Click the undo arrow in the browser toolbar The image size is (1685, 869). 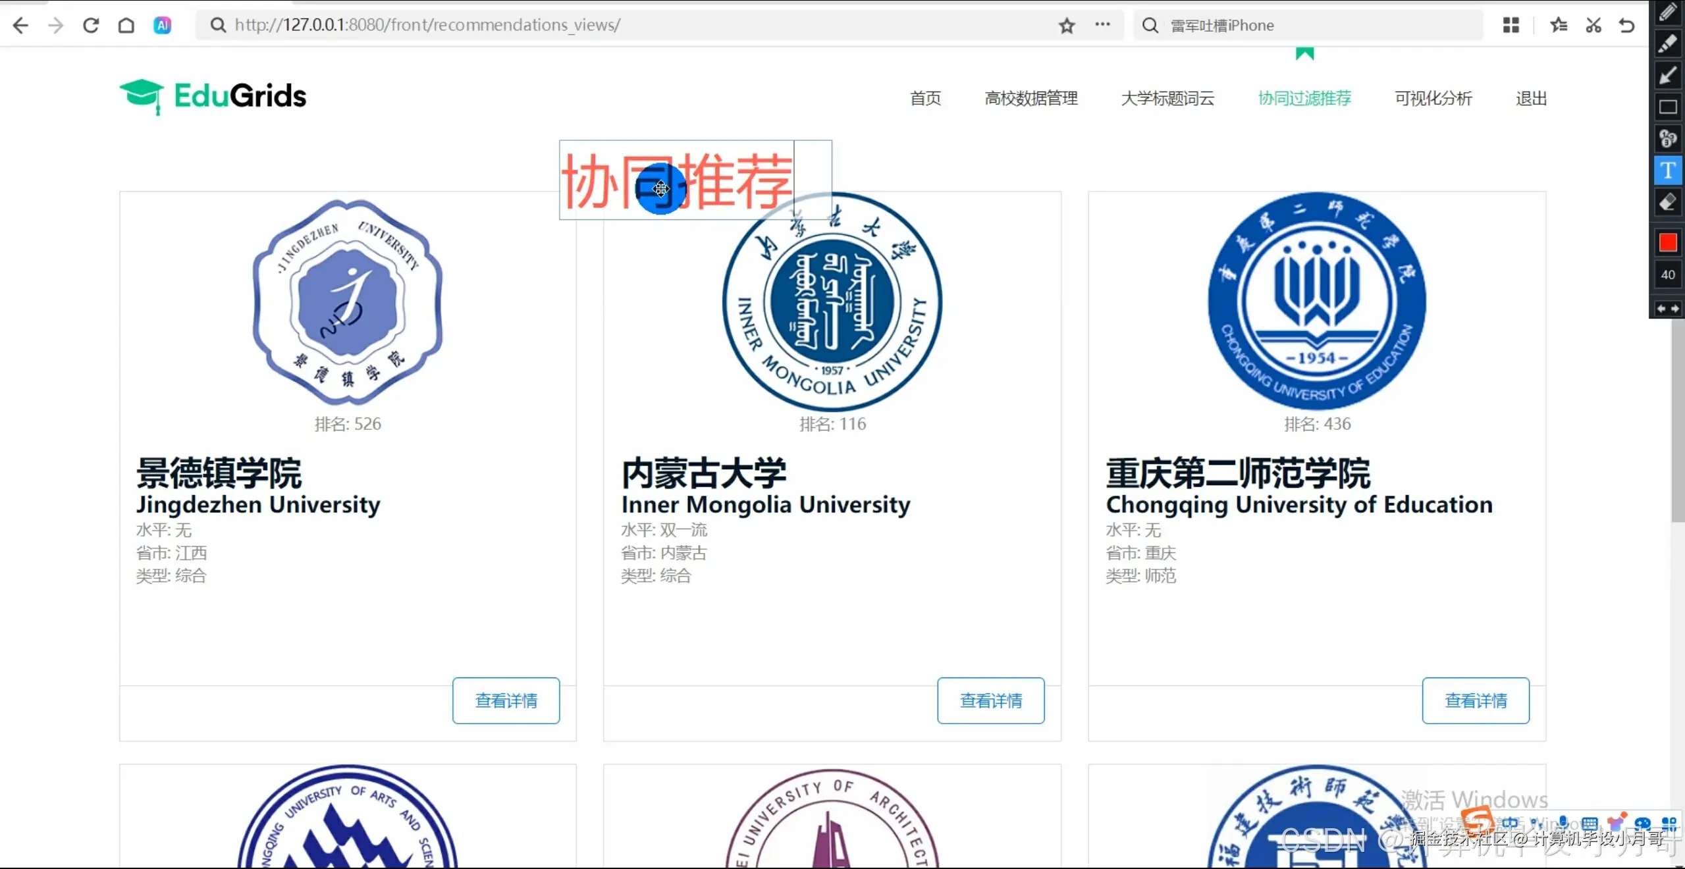coord(1626,25)
